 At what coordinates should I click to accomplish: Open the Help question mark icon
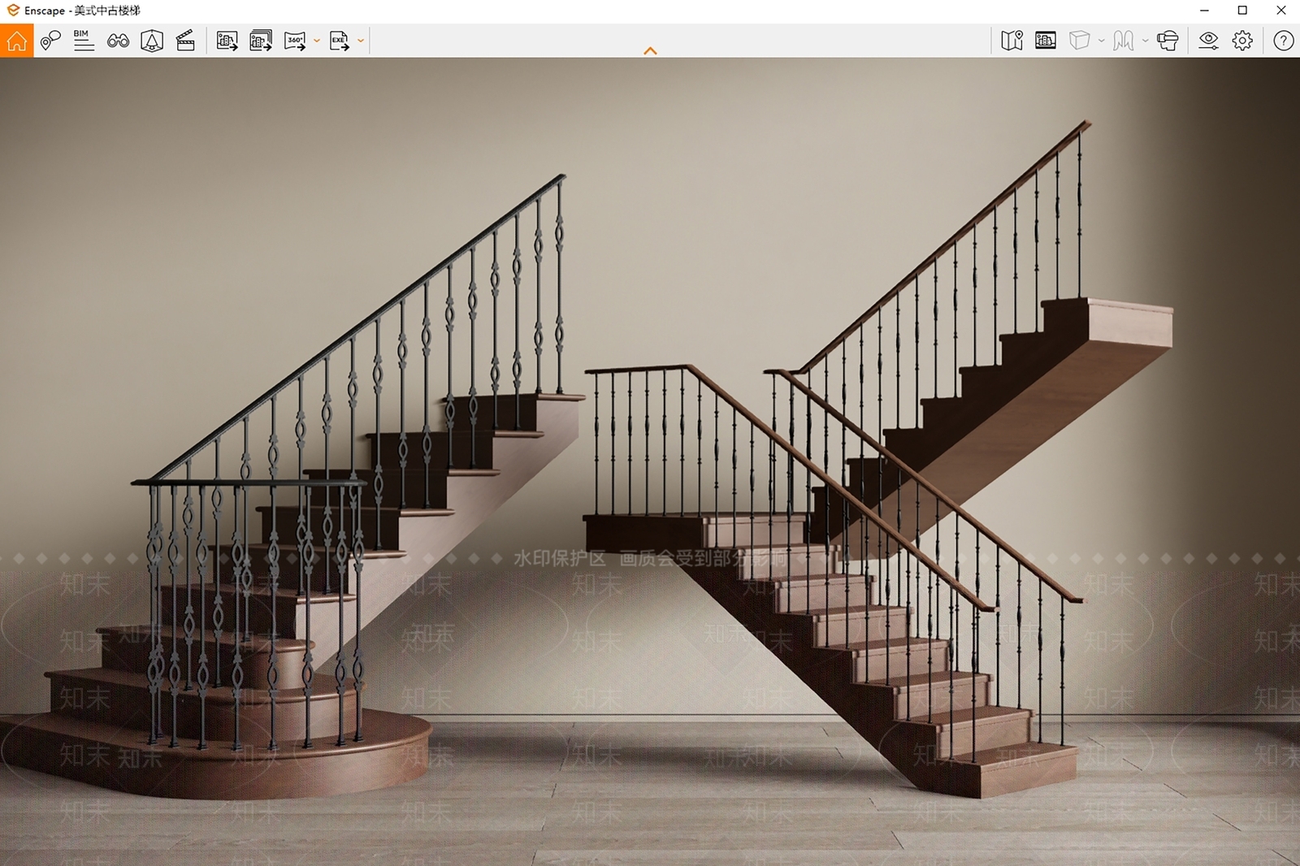[x=1284, y=41]
